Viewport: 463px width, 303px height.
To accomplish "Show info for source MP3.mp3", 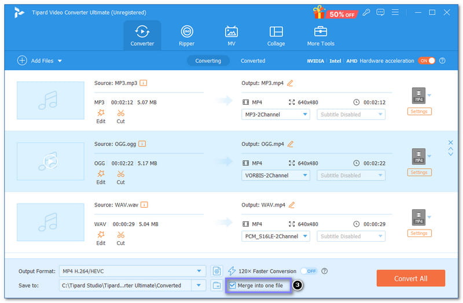I will (143, 83).
